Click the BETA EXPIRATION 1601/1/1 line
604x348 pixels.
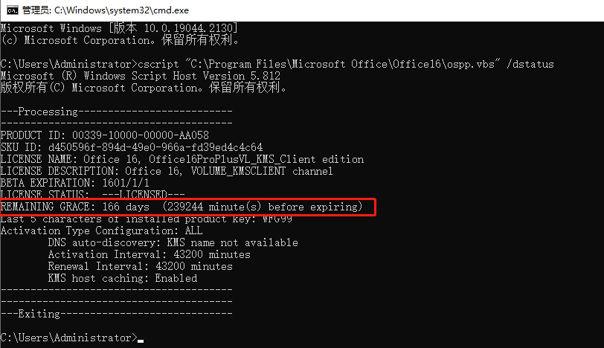(74, 183)
